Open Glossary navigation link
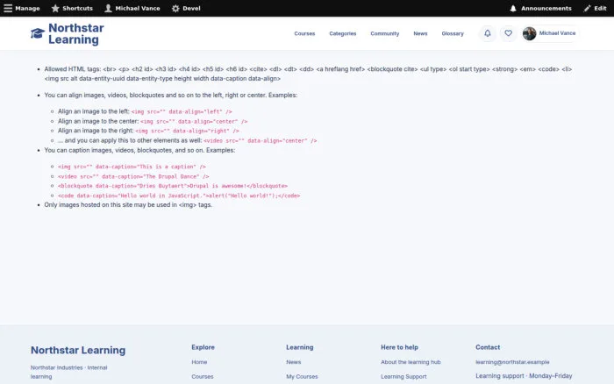Screen dimensions: 614x384 click(x=453, y=33)
